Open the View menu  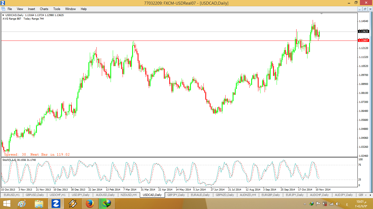click(x=20, y=9)
